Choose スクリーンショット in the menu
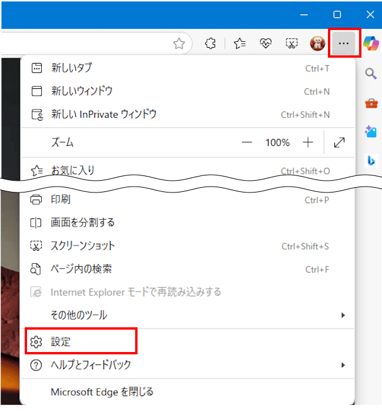Screen dimensions: 382x415 pos(187,246)
